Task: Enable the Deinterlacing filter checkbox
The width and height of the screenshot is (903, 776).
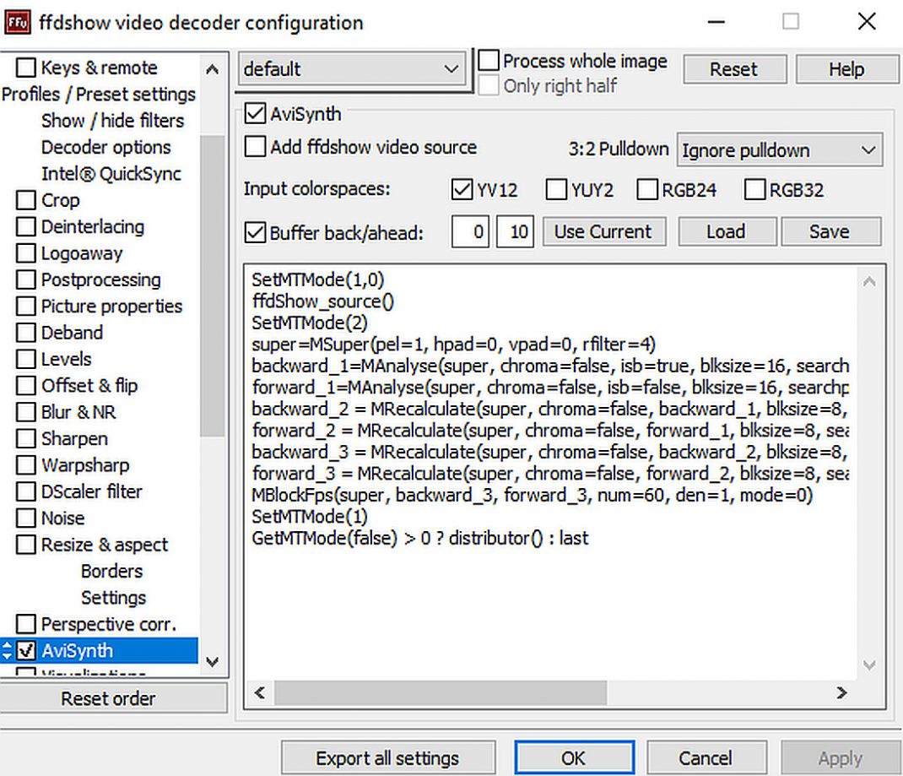Action: click(27, 227)
